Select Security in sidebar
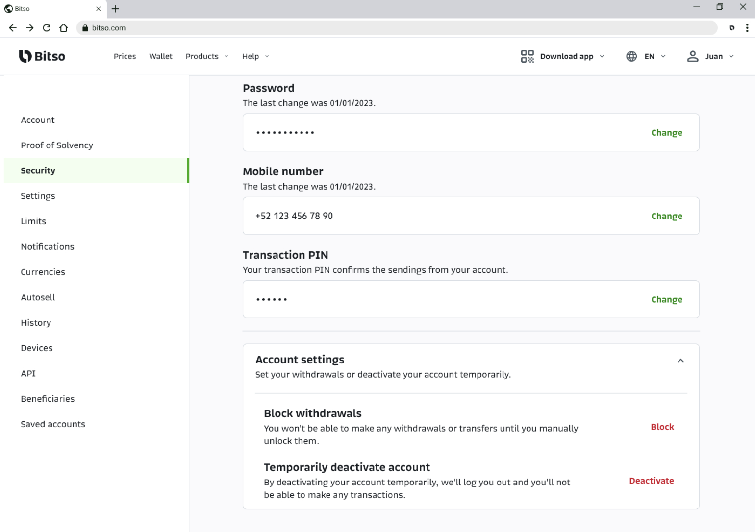This screenshot has height=532, width=755. point(96,170)
